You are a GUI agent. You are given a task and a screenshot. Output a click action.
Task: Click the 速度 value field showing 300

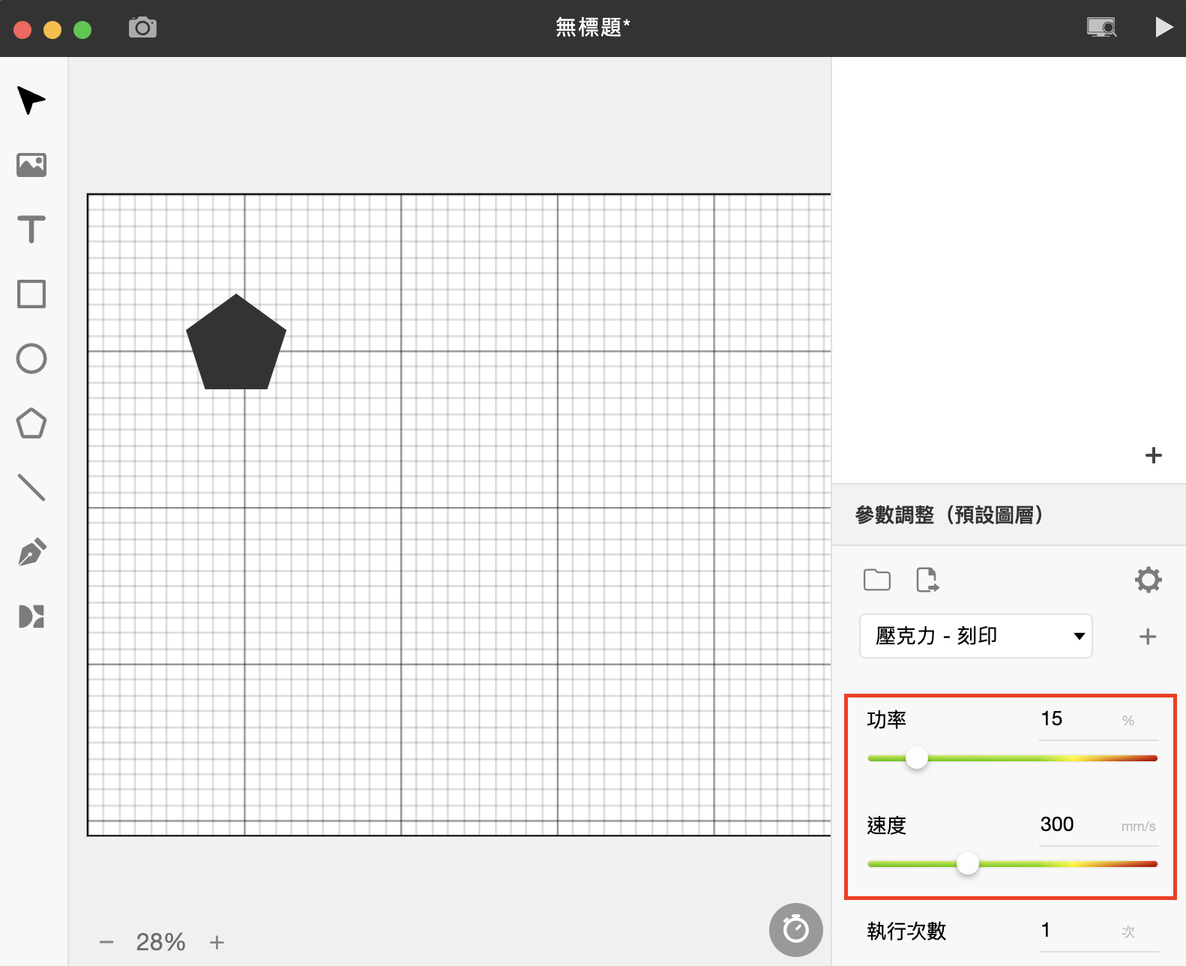click(x=1099, y=826)
